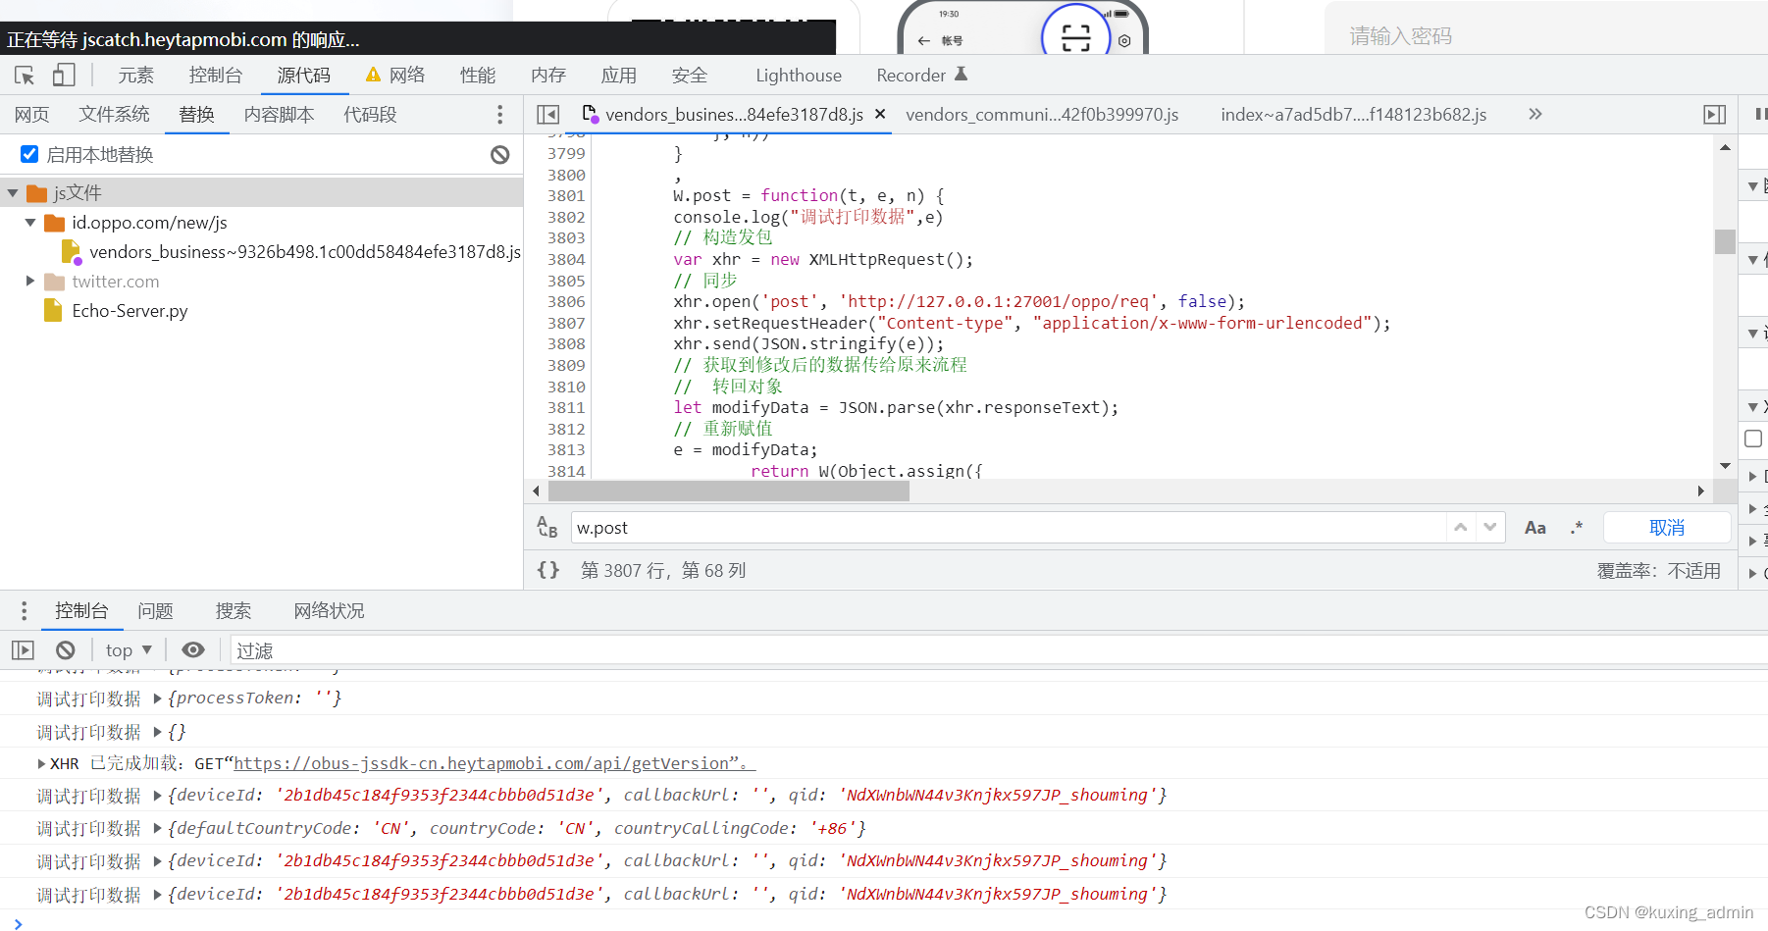Open the 网络 panel tab
The height and width of the screenshot is (931, 1768).
(x=395, y=76)
